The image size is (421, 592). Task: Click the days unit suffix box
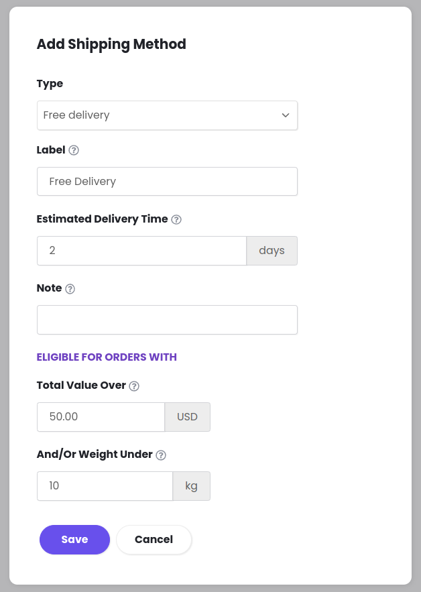click(x=272, y=251)
